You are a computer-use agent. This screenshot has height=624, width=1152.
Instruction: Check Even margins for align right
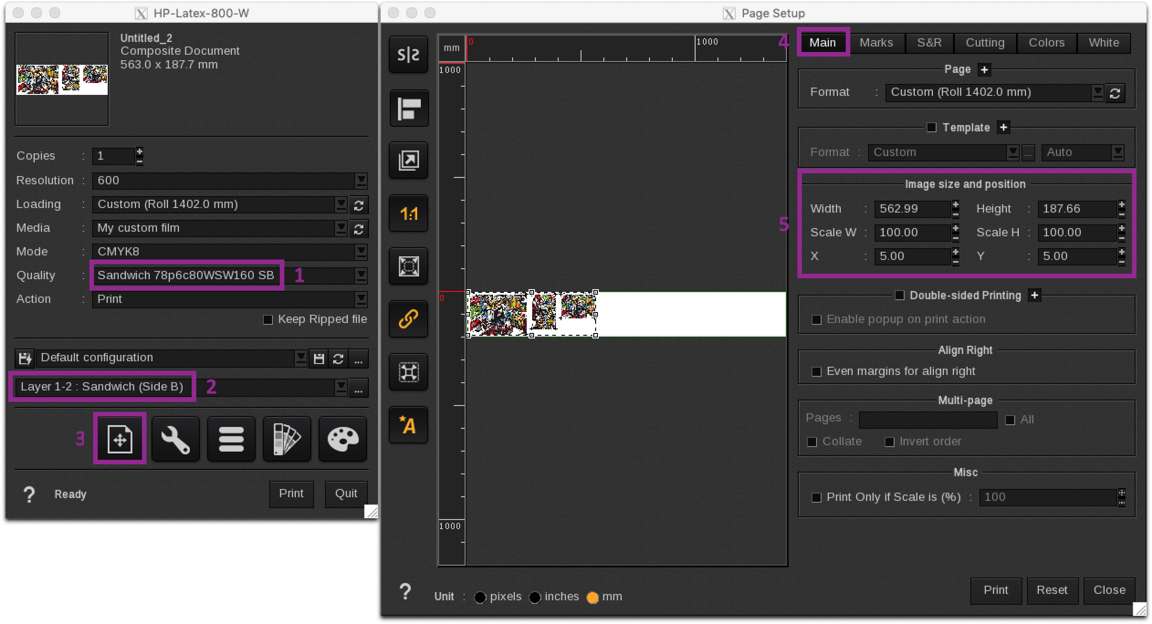pos(817,371)
